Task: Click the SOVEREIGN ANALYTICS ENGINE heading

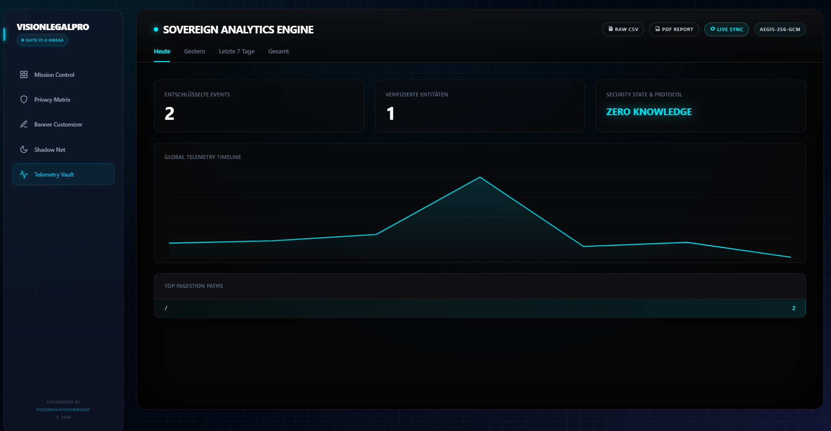Action: coord(238,30)
